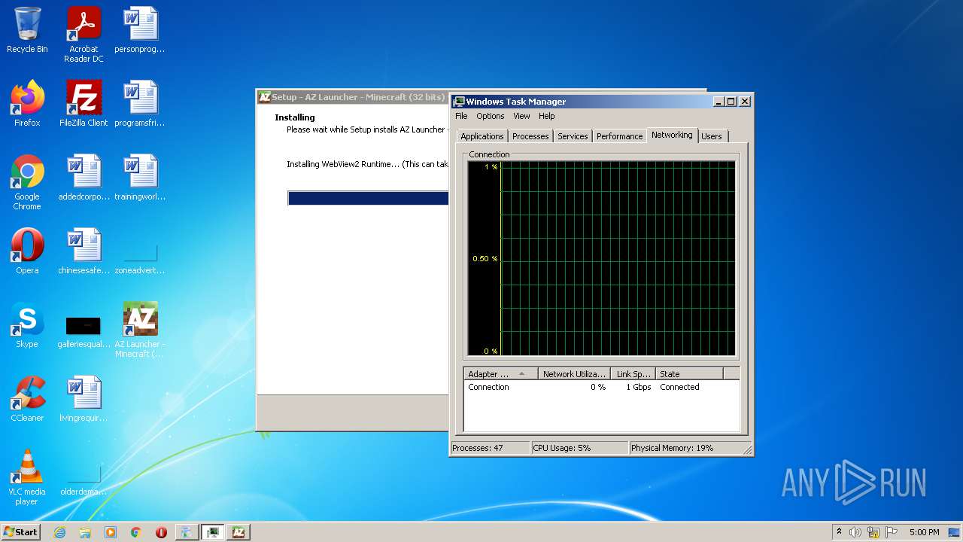Open Windows Explorer folder in taskbar
This screenshot has width=963, height=542.
(x=85, y=532)
